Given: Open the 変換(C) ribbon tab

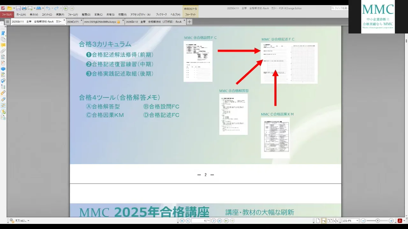Looking at the screenshot, I should pos(98,14).
